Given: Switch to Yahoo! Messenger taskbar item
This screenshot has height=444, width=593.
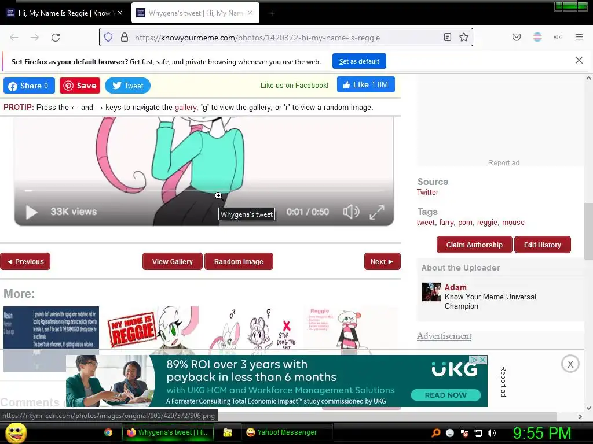Looking at the screenshot, I should click(287, 432).
